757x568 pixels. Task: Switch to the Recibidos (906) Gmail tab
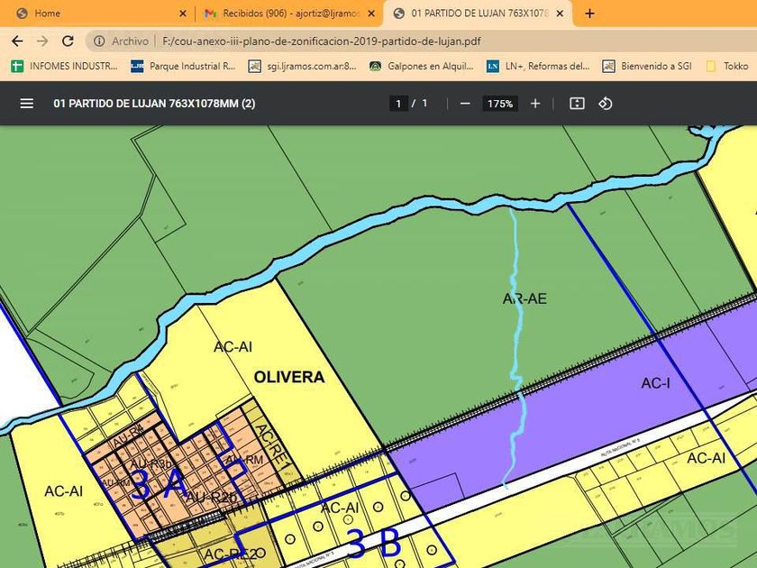(281, 14)
